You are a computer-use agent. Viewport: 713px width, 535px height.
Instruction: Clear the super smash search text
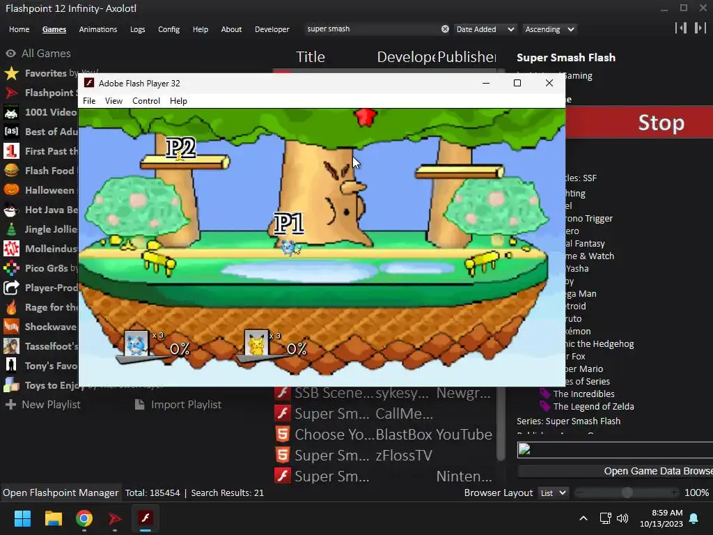(445, 29)
